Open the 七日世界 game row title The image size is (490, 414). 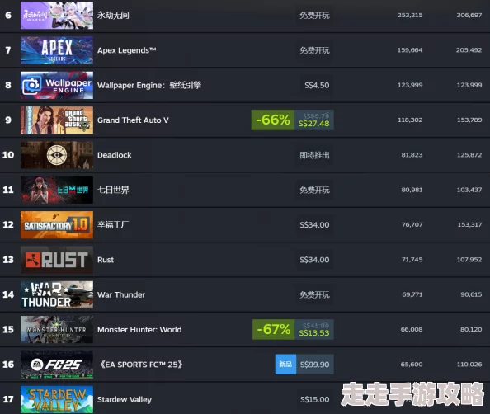(113, 190)
